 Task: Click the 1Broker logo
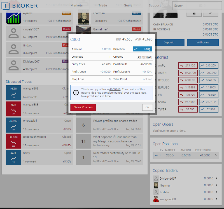pyautogui.click(x=20, y=6)
